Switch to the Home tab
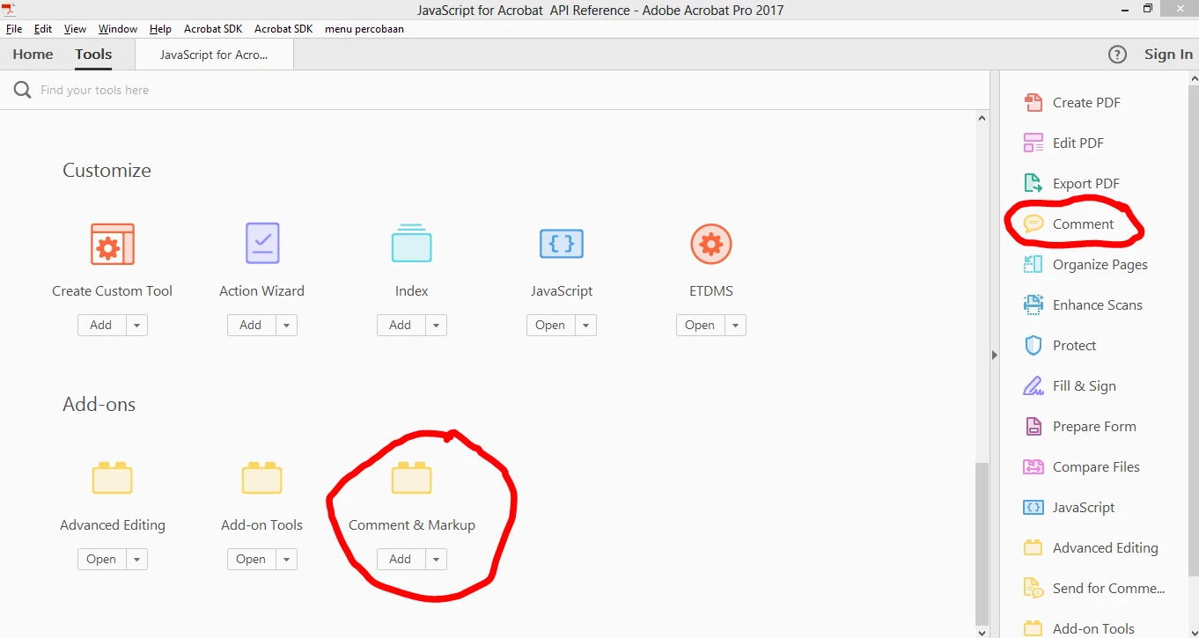This screenshot has height=638, width=1199. click(33, 55)
